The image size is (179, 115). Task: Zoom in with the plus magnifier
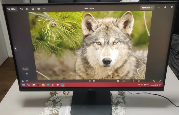coord(154,81)
